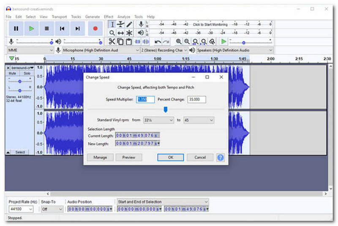Click the playback meter speaker icon

click(x=141, y=33)
